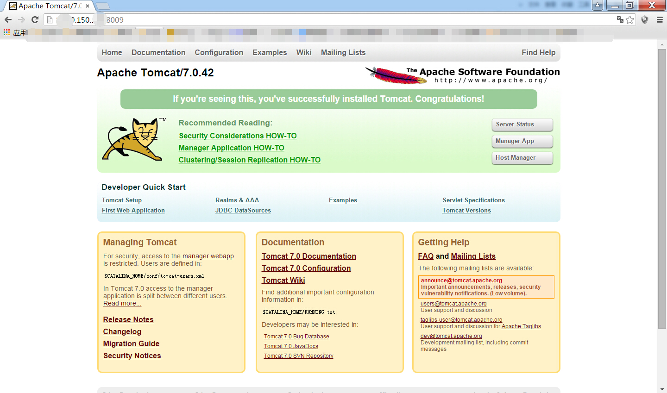Viewport: 667px width, 393px height.
Task: Open Tomcat 7.0 Documentation link
Action: (309, 256)
